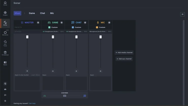Open the settings gear in sidebar
Screen dimensions: 188x106
tap(5, 101)
